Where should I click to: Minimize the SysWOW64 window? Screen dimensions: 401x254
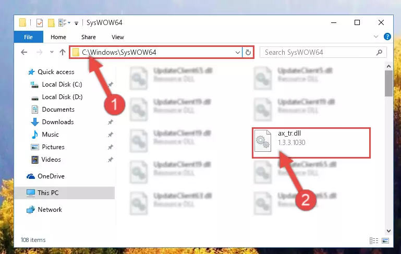334,22
